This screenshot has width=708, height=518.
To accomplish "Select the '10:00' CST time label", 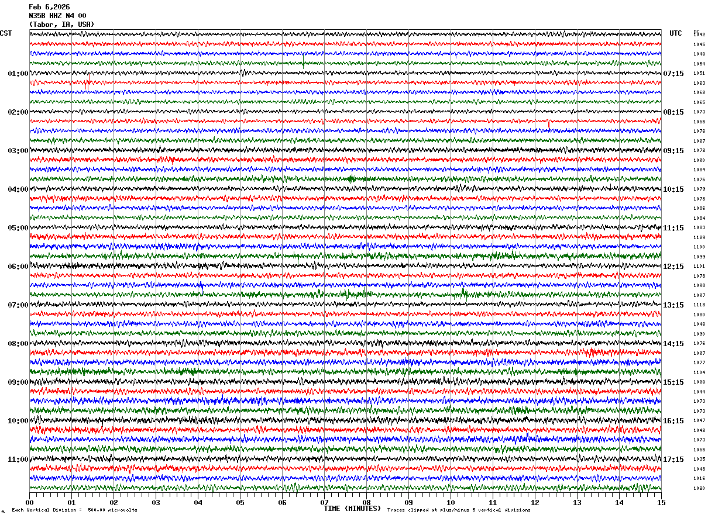I will pyautogui.click(x=18, y=421).
